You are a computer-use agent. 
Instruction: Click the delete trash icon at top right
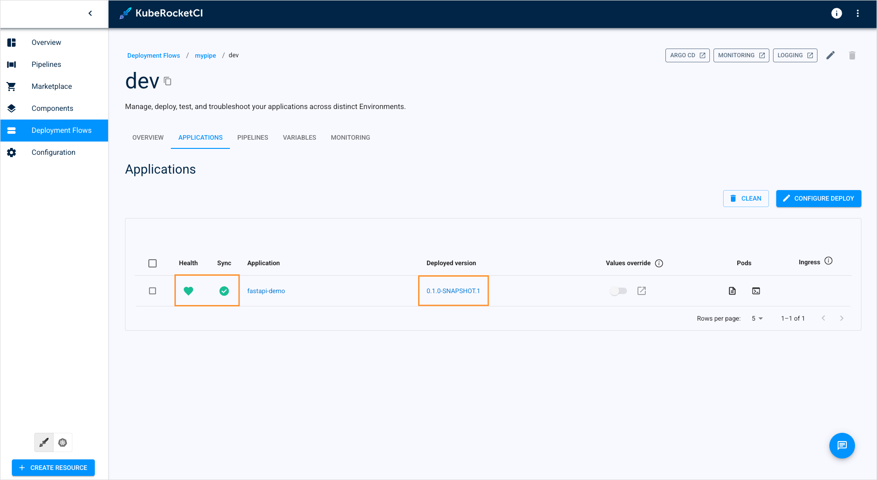coord(852,55)
